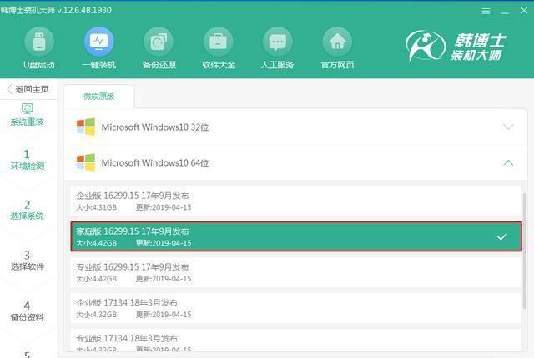Open the hamburger menu in title bar
This screenshot has height=358, width=534.
[x=486, y=11]
